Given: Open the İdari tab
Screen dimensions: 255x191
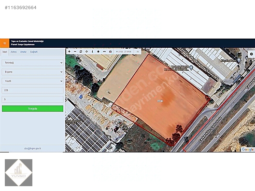Looking at the screenshot, I should click(x=5, y=52).
